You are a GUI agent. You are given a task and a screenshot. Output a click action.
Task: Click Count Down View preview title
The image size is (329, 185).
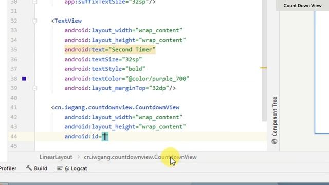click(x=302, y=6)
